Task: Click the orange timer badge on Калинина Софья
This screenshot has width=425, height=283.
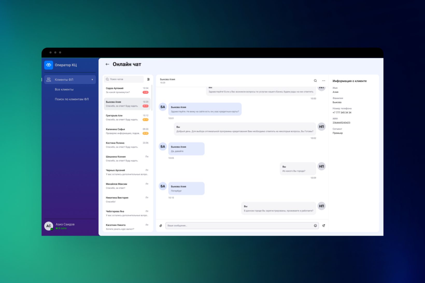Action: tap(146, 133)
